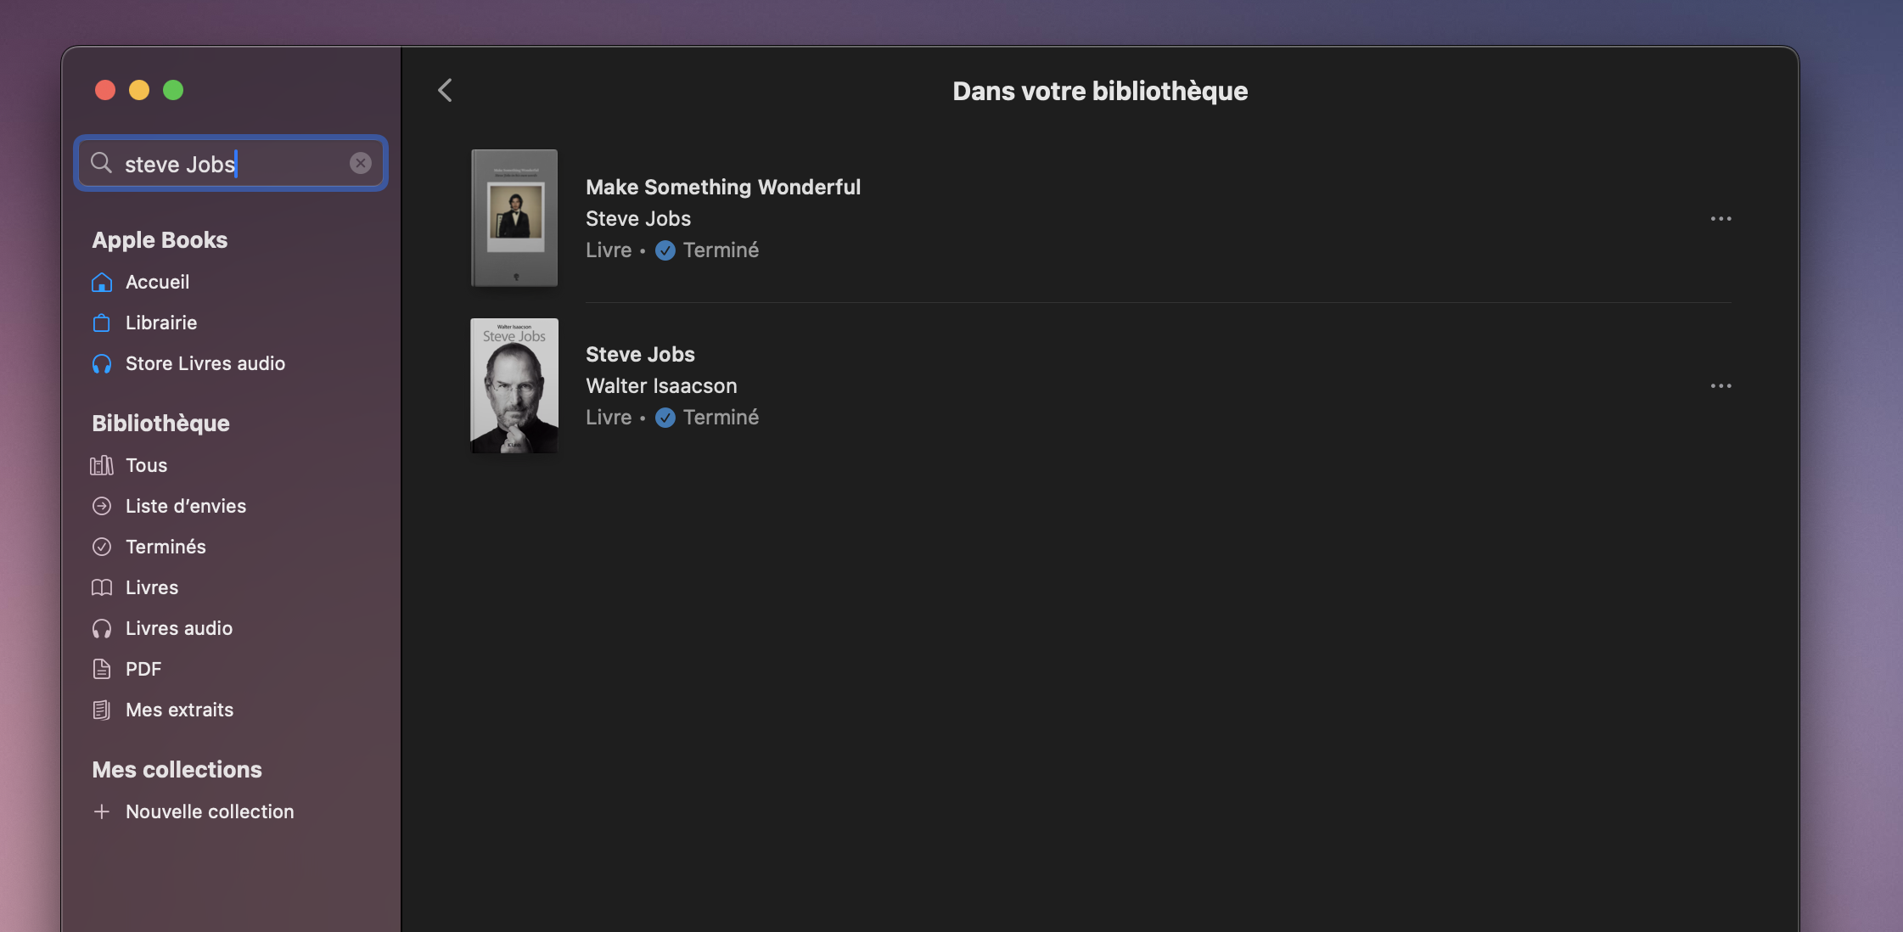
Task: Click Terminé checkmark on Make Something Wonderful
Action: 665,250
